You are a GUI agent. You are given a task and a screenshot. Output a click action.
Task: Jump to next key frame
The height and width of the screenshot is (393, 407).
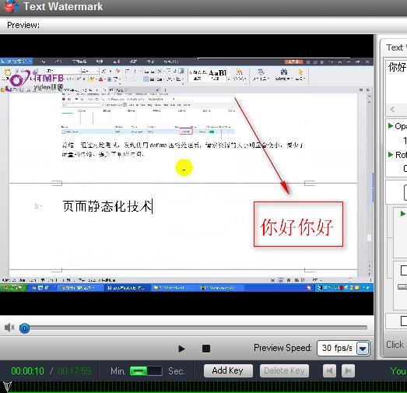[348, 370]
